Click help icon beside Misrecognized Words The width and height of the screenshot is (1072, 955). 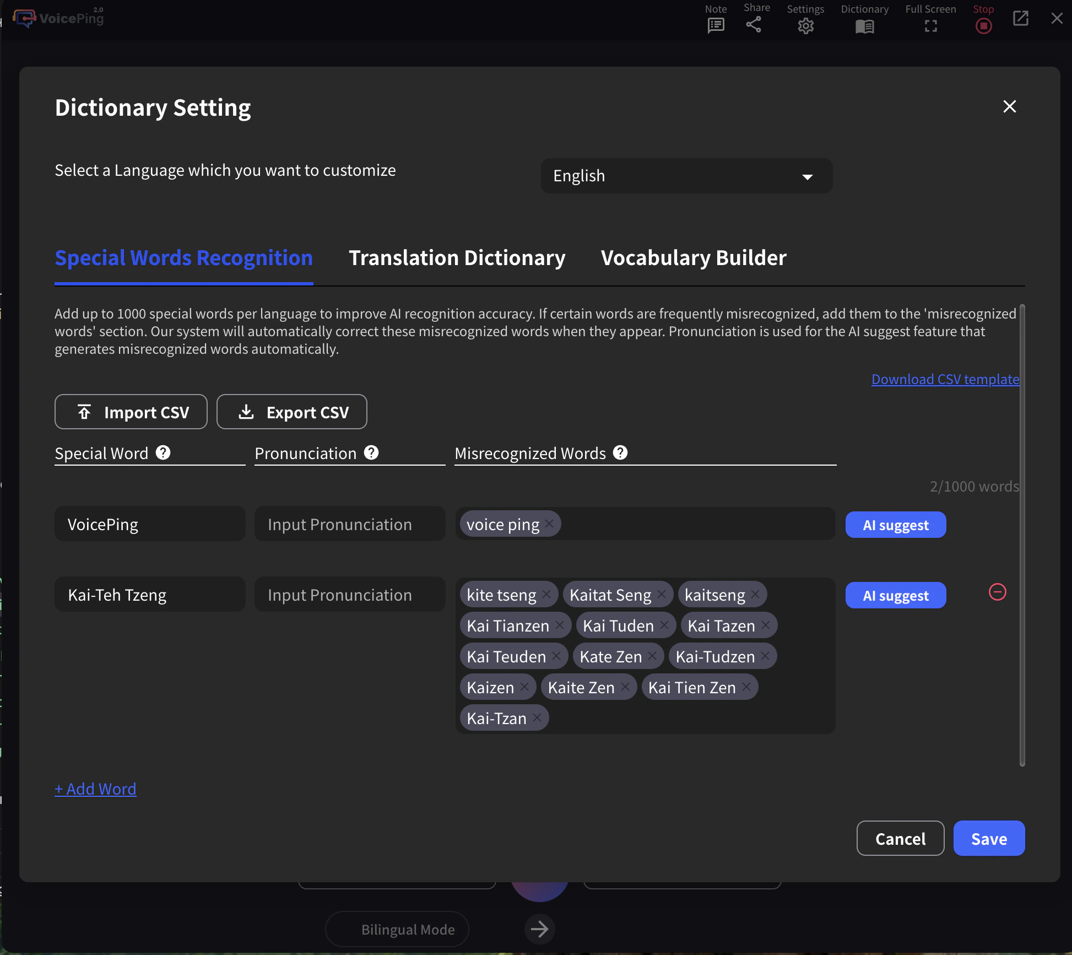(620, 452)
